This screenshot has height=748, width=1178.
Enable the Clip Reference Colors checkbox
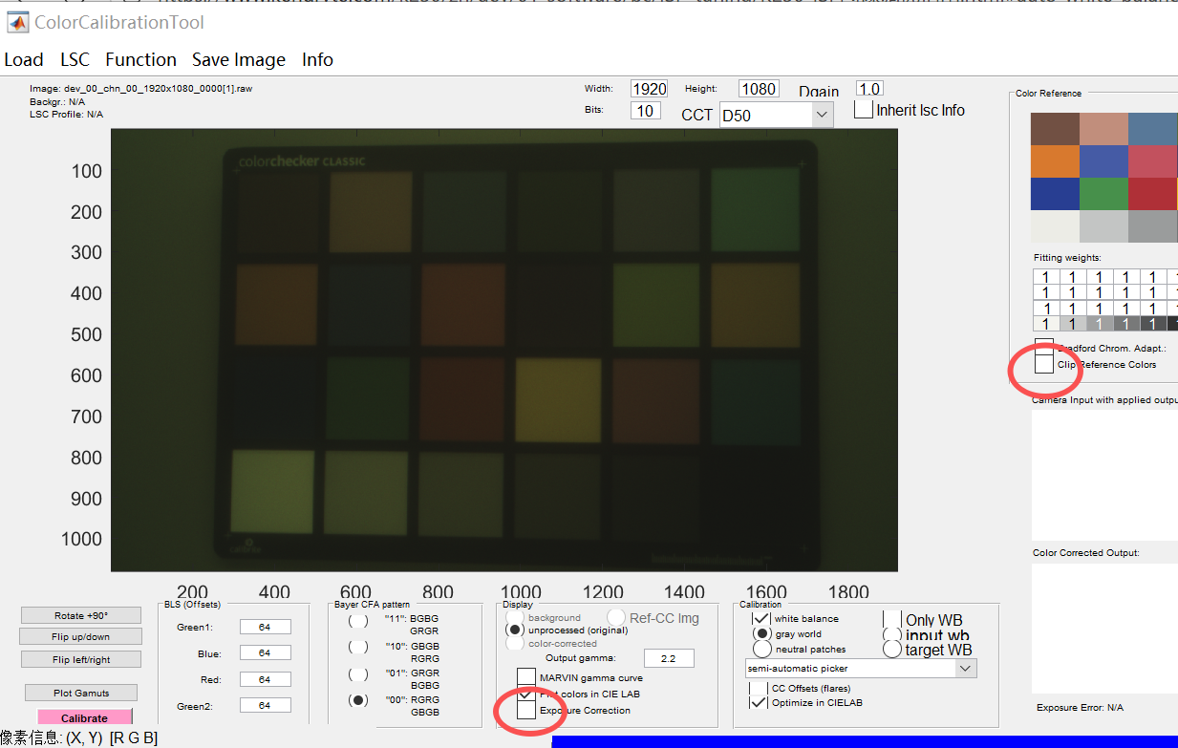tap(1044, 365)
